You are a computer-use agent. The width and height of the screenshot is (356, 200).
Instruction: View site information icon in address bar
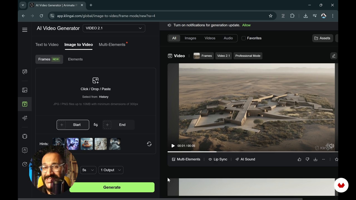[x=52, y=16]
